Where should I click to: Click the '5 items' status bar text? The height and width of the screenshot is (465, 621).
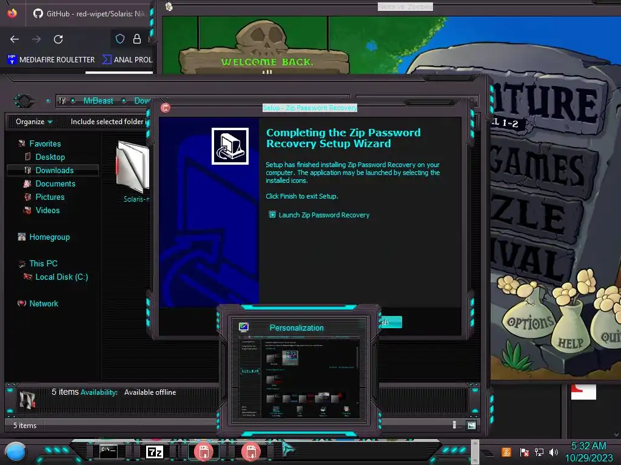[x=25, y=426]
